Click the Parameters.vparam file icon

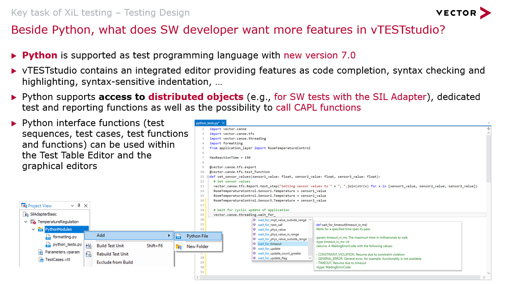pos(41,252)
